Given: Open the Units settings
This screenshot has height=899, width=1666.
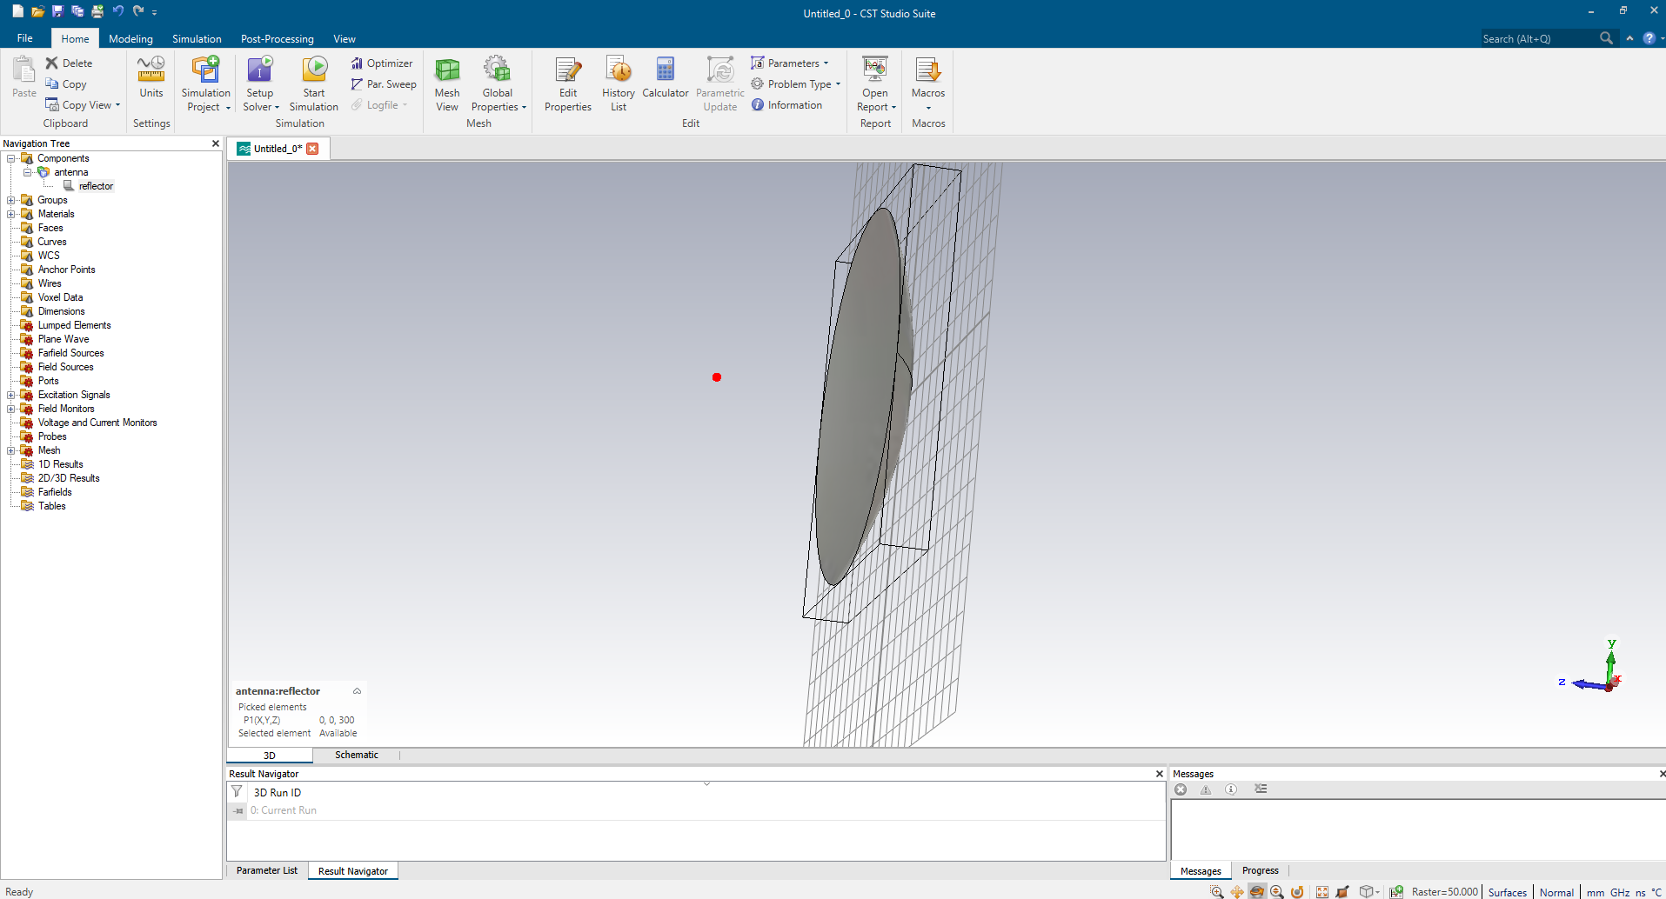Looking at the screenshot, I should (x=151, y=77).
